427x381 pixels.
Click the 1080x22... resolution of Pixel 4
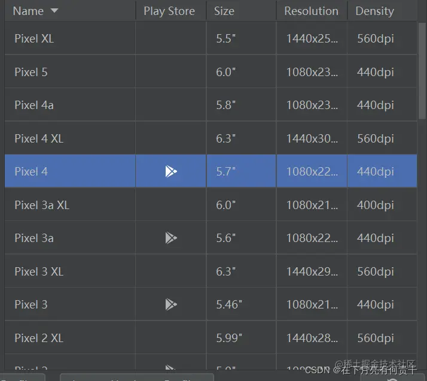click(312, 171)
